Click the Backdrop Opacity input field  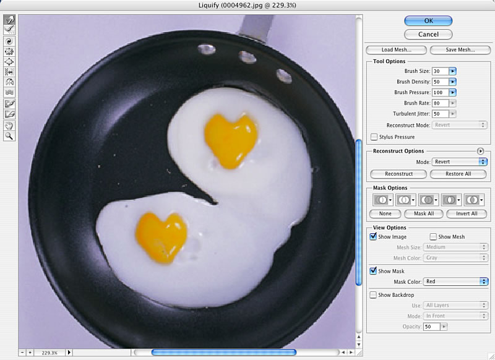coord(431,327)
